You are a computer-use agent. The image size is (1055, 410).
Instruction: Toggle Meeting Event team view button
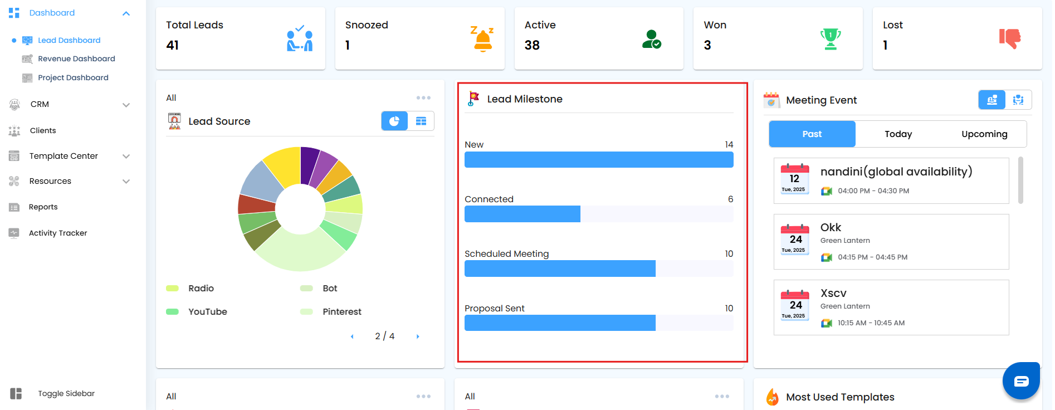tap(1018, 100)
